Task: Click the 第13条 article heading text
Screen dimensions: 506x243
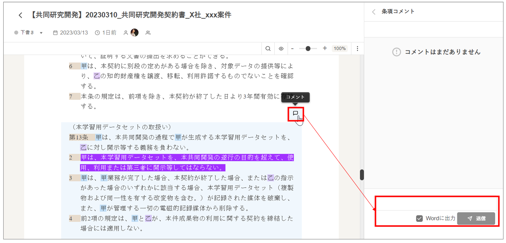Action: (79, 137)
